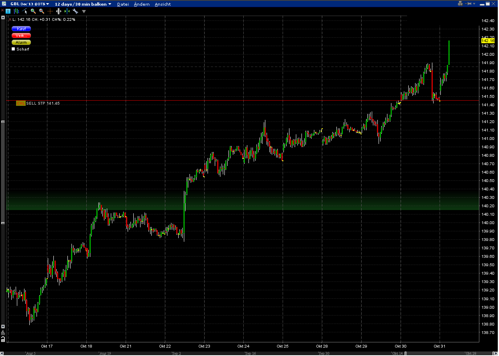Select the text annotation T tool

click(x=8, y=11)
